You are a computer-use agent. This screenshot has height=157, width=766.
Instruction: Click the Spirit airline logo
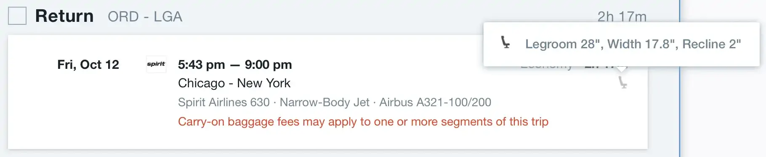(x=156, y=64)
